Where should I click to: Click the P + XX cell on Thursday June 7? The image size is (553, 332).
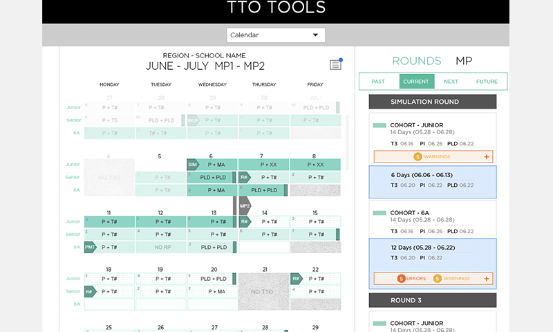(x=264, y=165)
